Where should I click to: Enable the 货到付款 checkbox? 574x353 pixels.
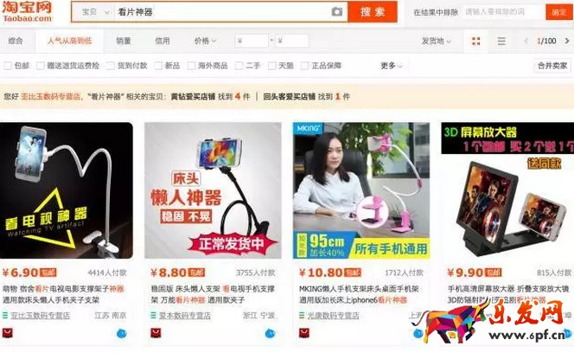[x=110, y=66]
